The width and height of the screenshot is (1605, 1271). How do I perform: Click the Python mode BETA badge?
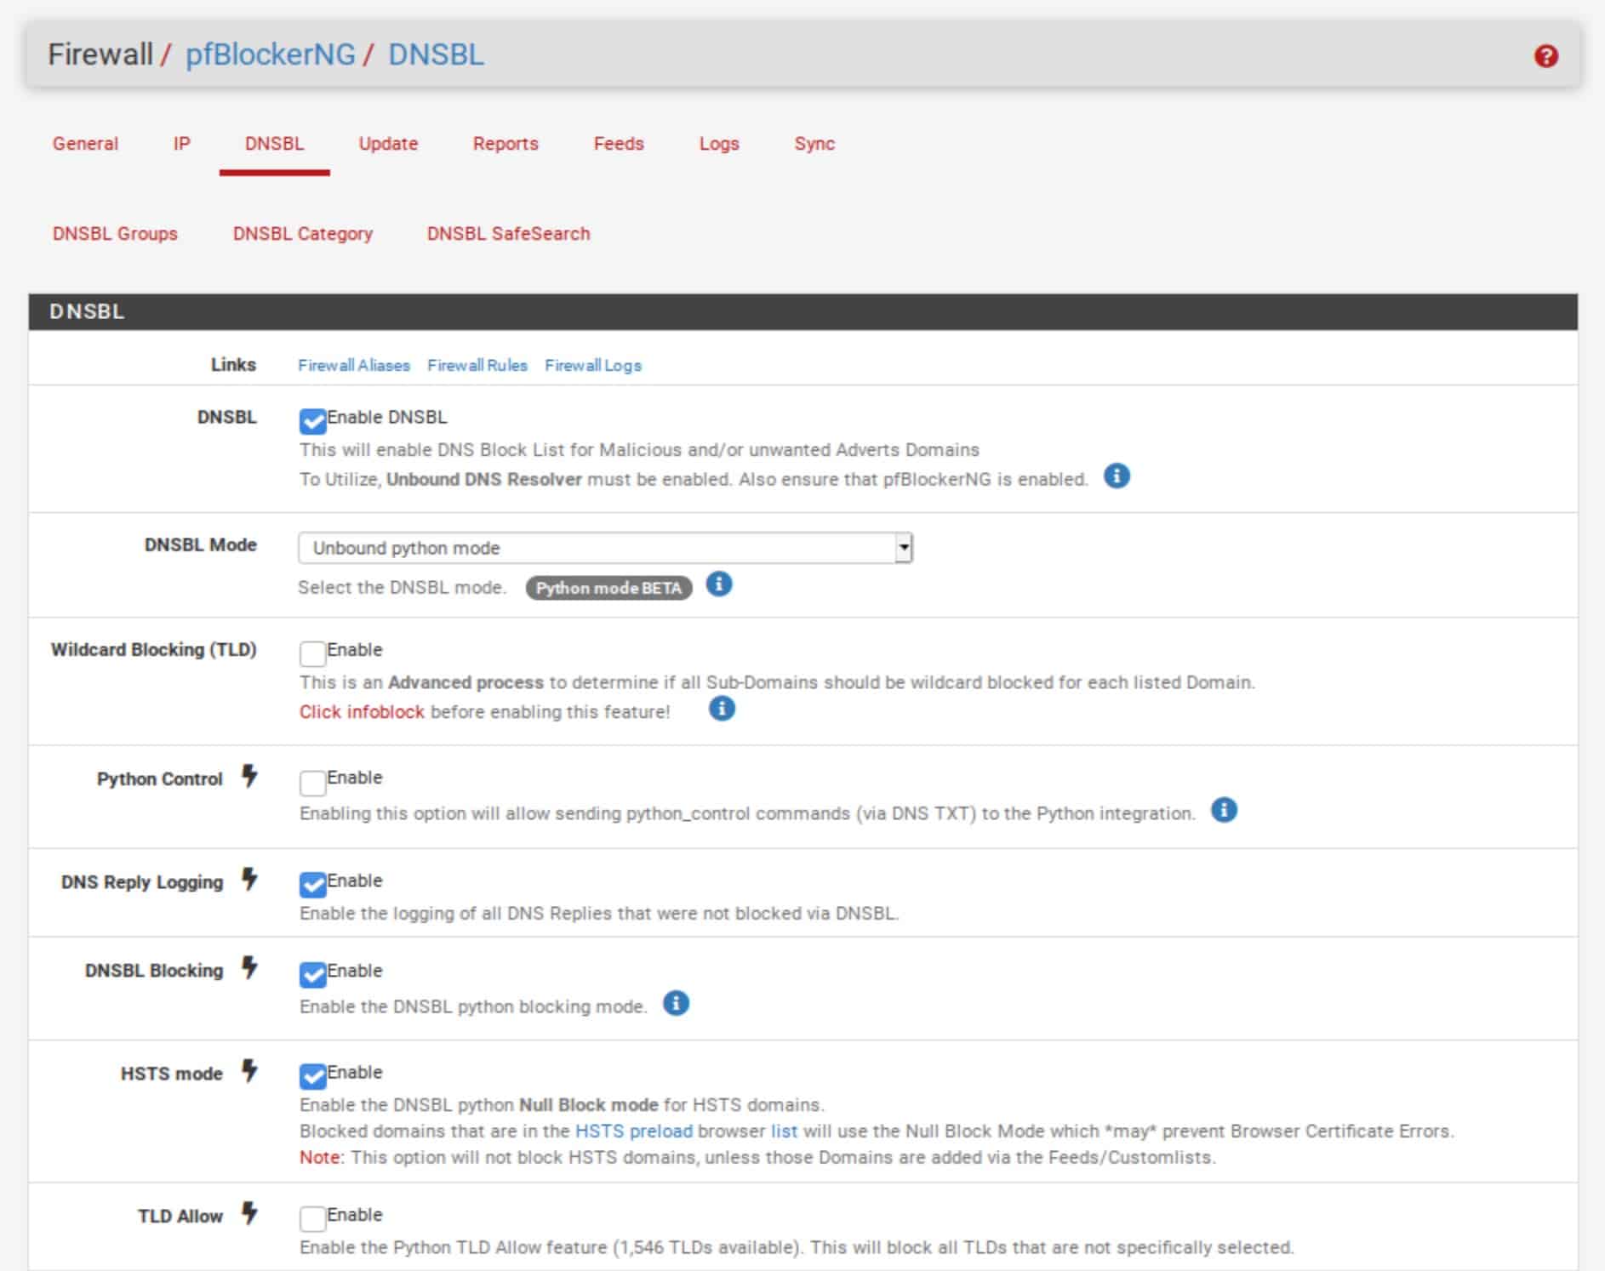pos(608,588)
